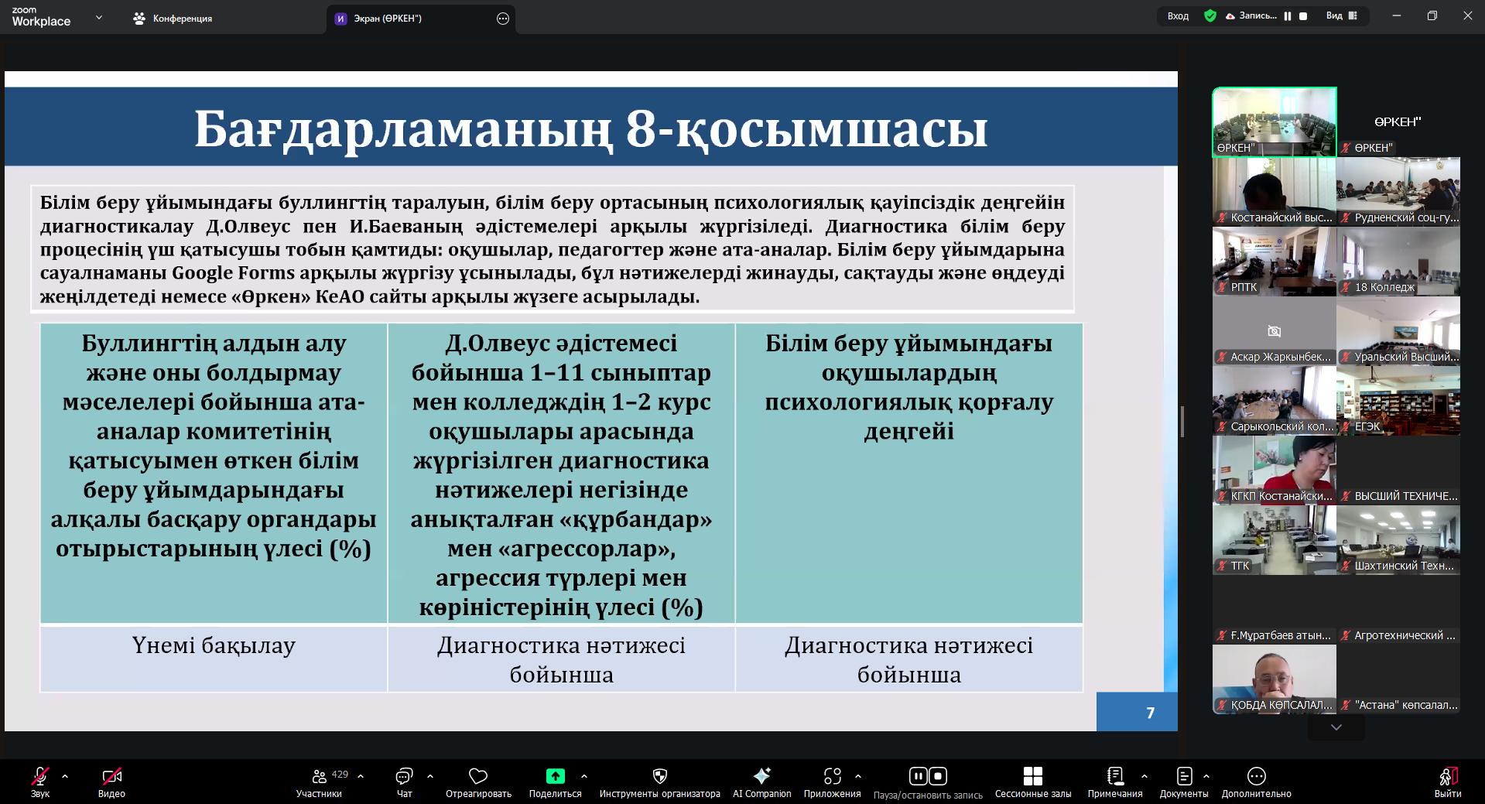
Task: Launch AI Companion sparkle icon
Action: click(x=761, y=776)
